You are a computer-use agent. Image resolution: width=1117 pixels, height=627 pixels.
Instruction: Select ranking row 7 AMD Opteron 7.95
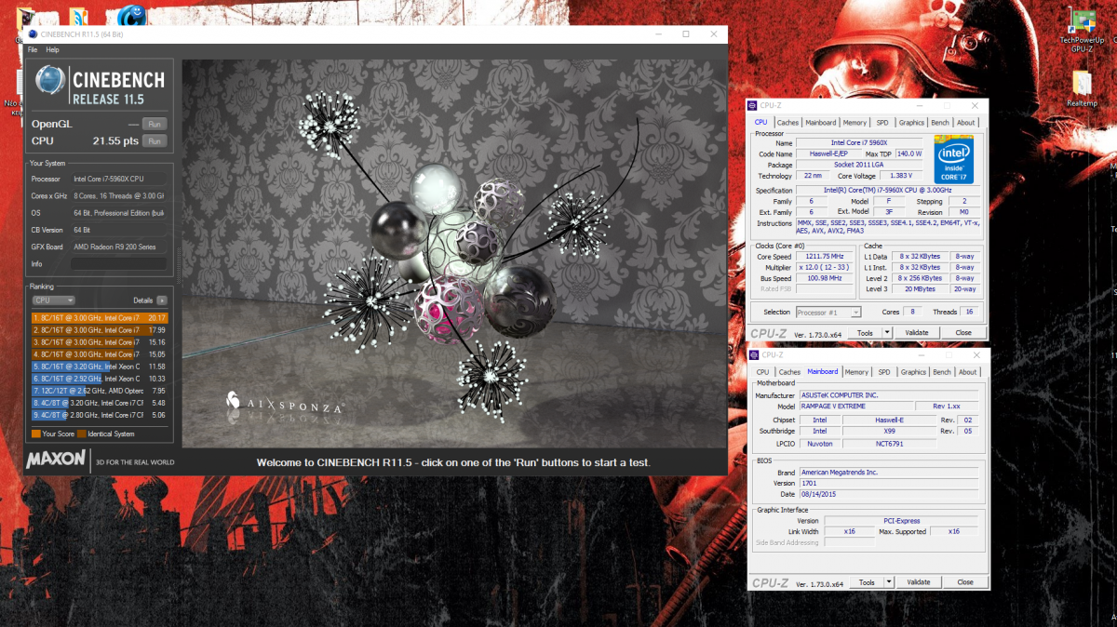pyautogui.click(x=99, y=391)
